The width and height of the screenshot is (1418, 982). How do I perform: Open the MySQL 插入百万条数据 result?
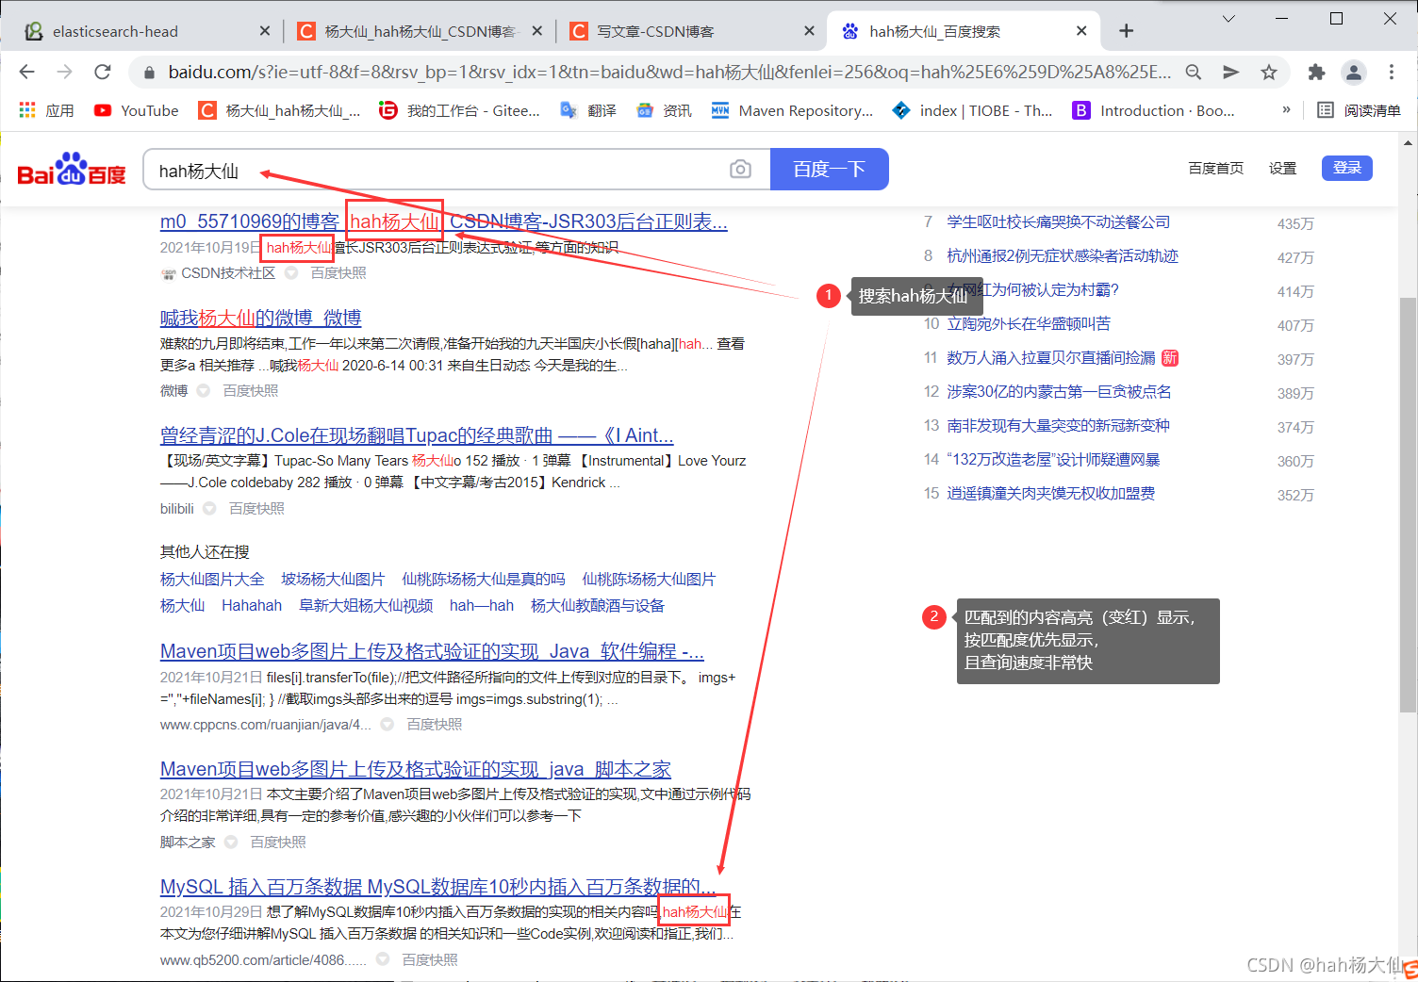[x=438, y=887]
